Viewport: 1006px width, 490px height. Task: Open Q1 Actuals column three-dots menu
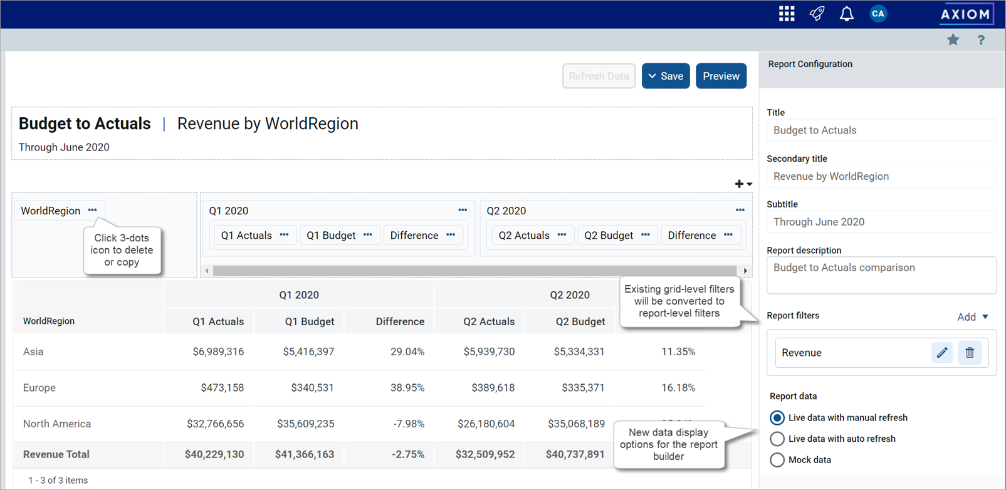coord(285,235)
